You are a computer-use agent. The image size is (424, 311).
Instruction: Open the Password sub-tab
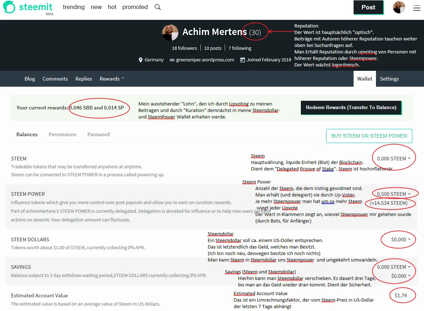[99, 134]
